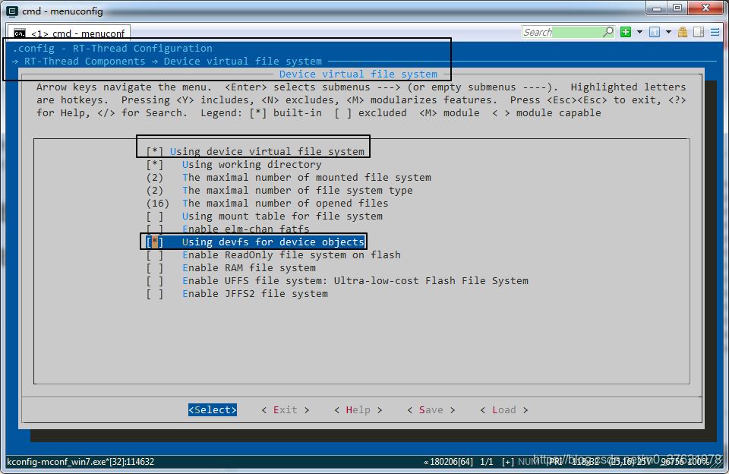Click the cmd icon in the window title bar
The width and height of the screenshot is (729, 474).
click(x=12, y=11)
